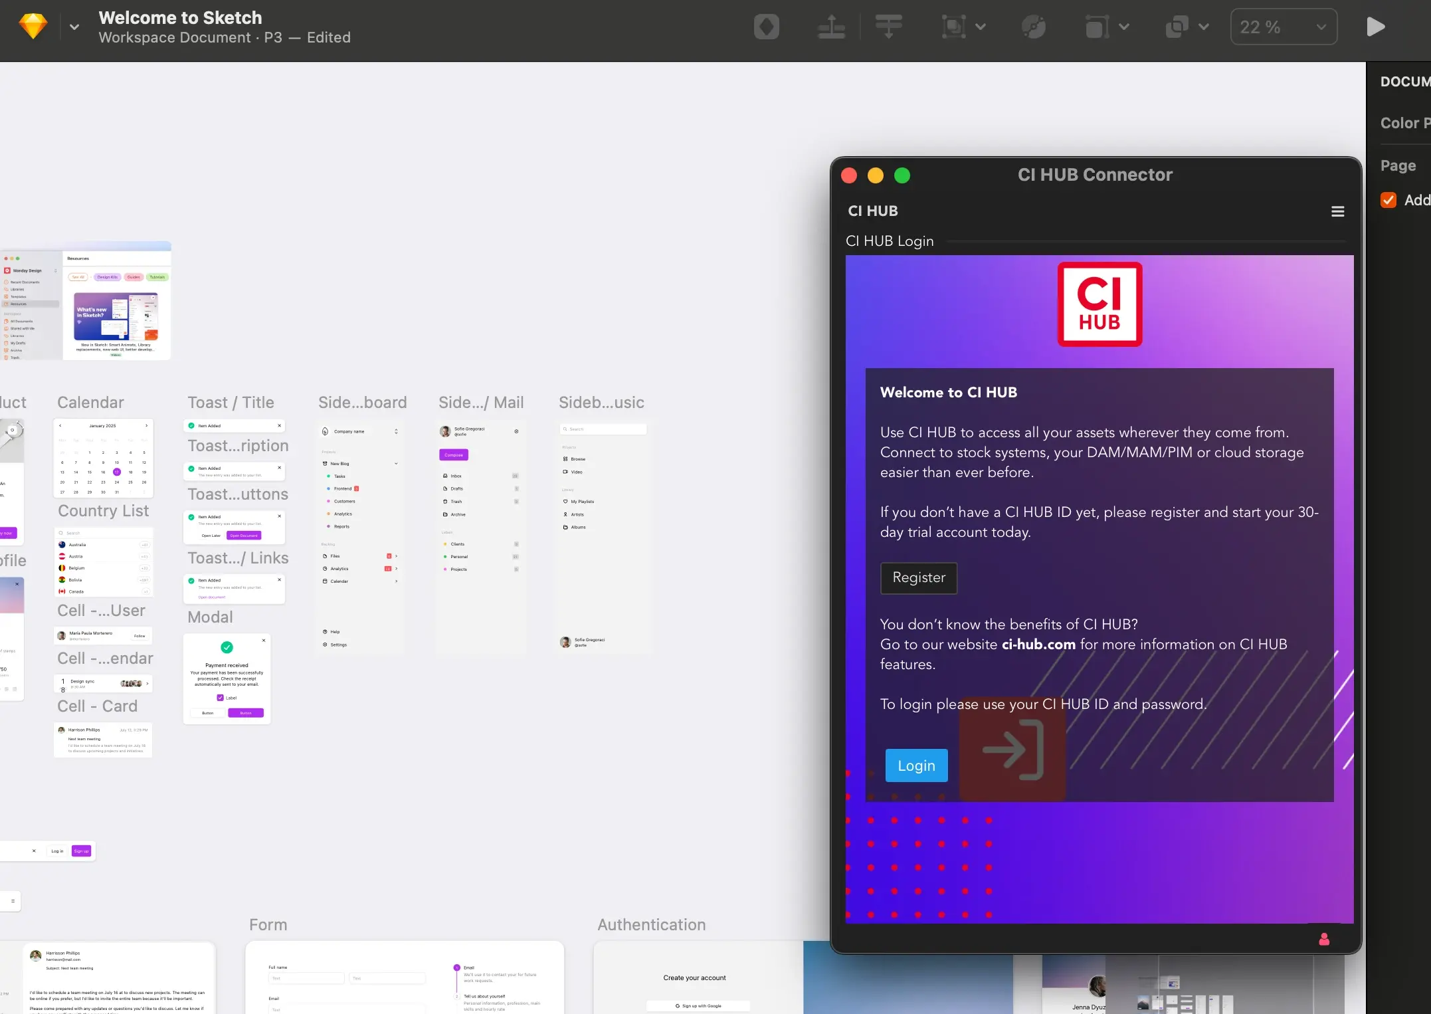
Task: Click the user profile icon at the bottom of CI HUB
Action: click(1323, 939)
